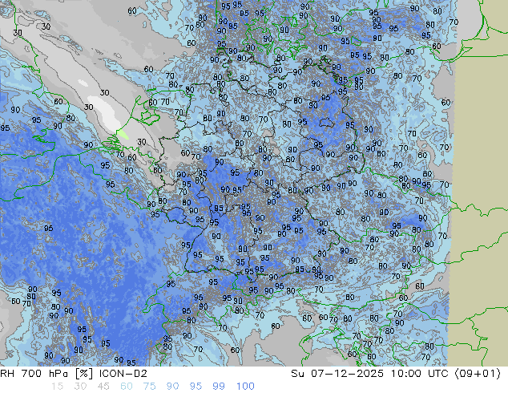Select legend value 45 in color scale
The width and height of the screenshot is (508, 393).
coord(103,387)
